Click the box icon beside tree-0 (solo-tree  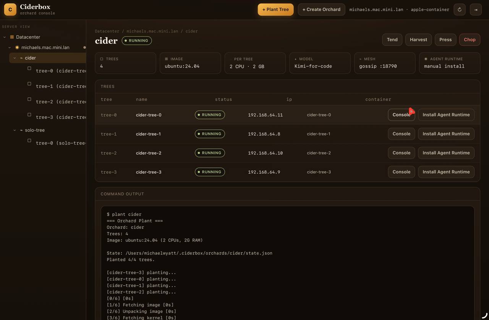click(x=29, y=140)
